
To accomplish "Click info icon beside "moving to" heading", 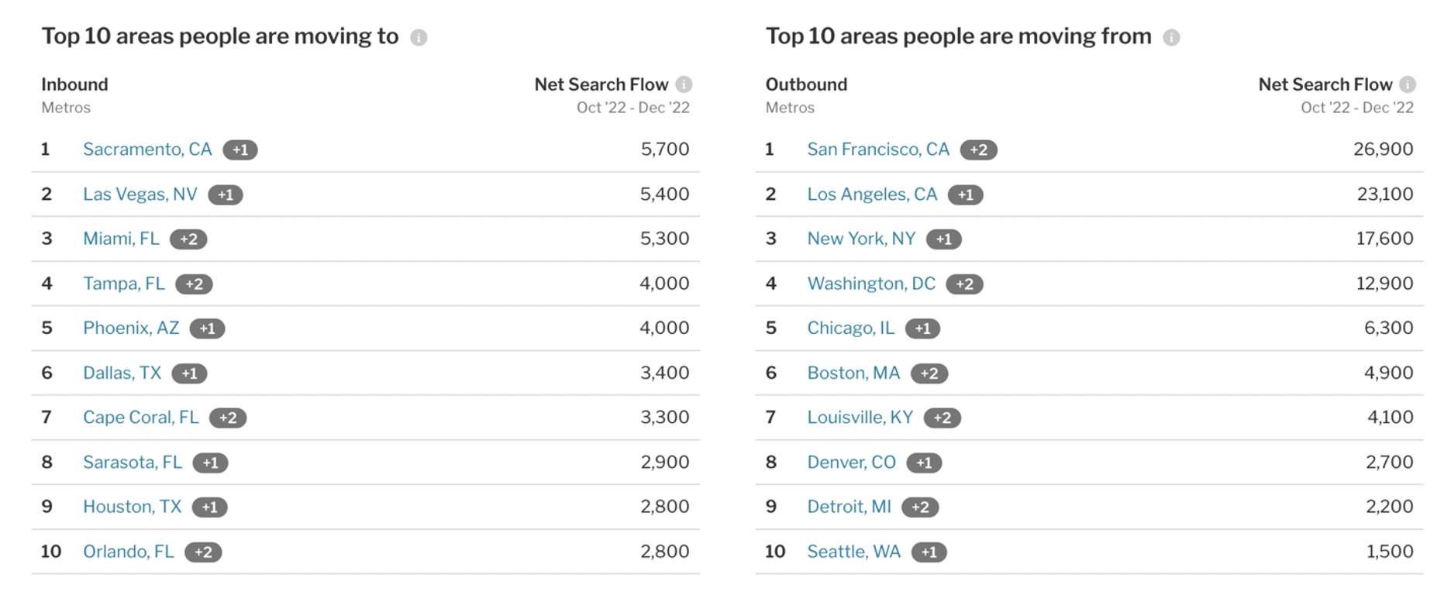I will point(419,37).
